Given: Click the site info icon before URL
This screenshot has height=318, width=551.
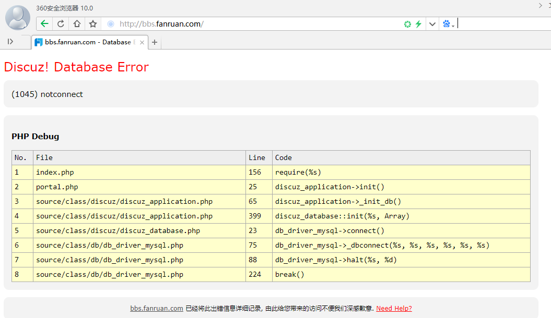Looking at the screenshot, I should pos(110,24).
